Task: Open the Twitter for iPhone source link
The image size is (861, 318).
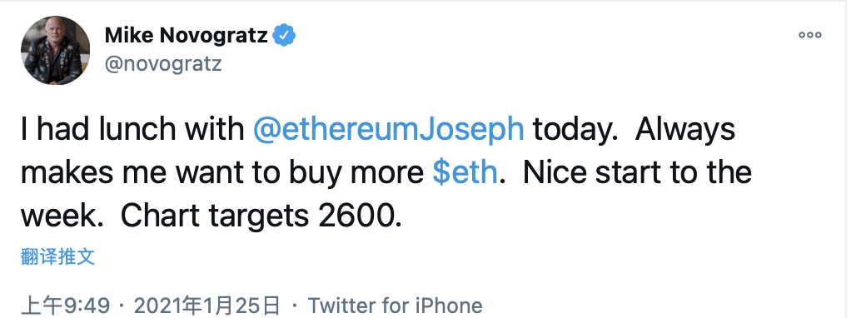Action: (x=395, y=305)
